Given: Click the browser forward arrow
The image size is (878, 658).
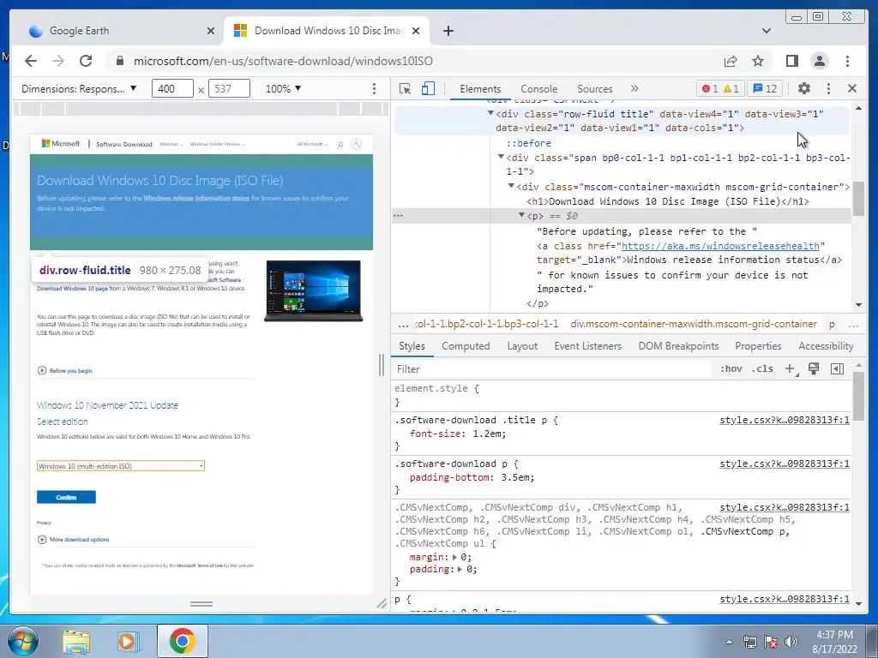Looking at the screenshot, I should tap(58, 61).
